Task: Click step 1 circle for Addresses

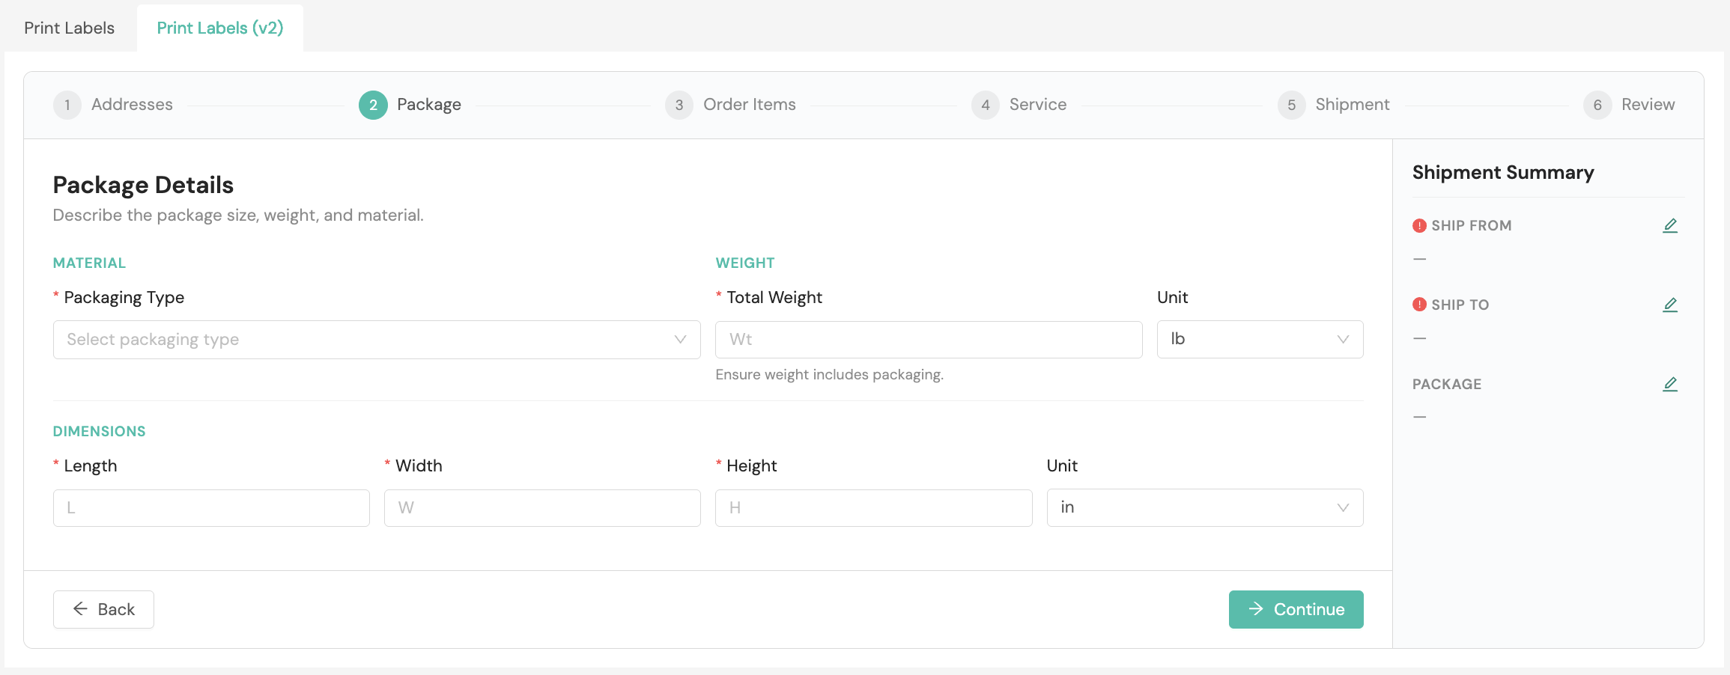Action: pos(67,105)
